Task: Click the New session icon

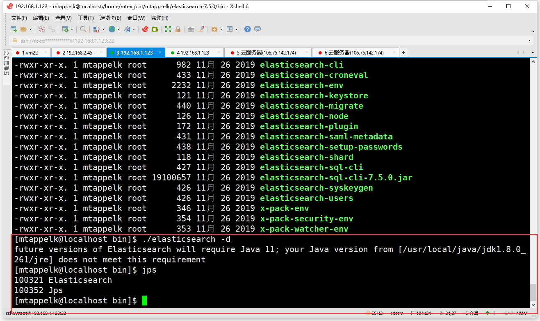Action: 14,29
